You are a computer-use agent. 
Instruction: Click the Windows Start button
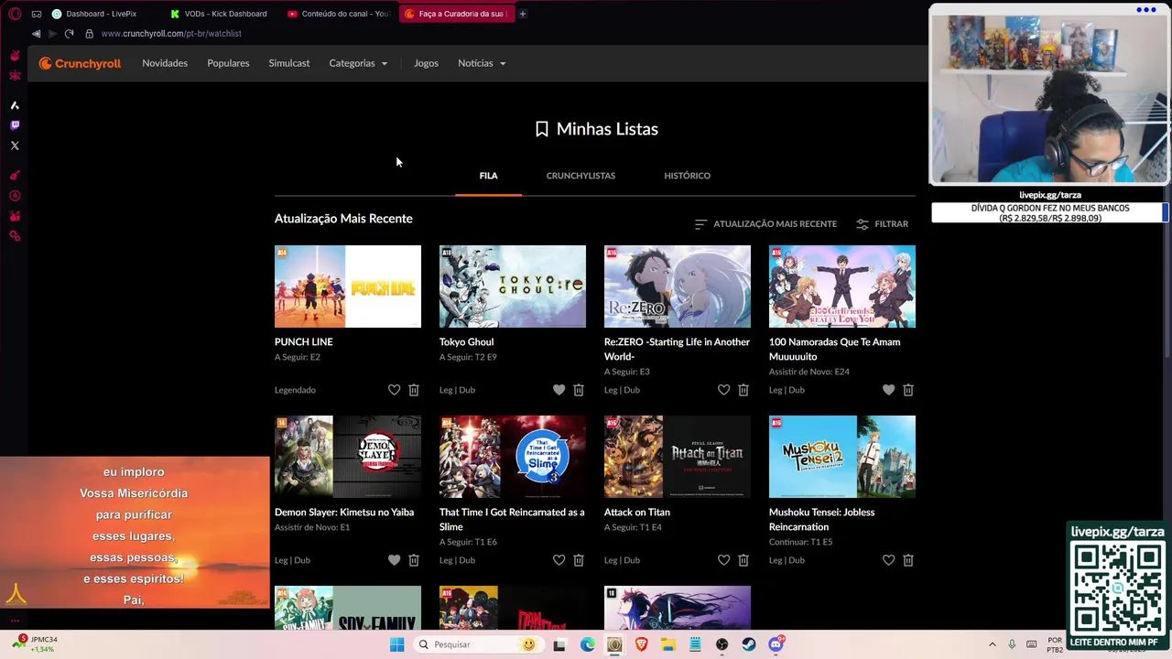point(396,644)
